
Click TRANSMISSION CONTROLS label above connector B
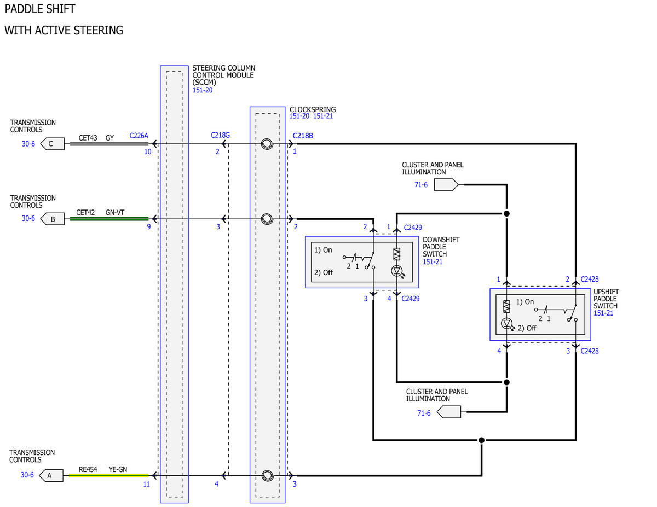coord(33,202)
